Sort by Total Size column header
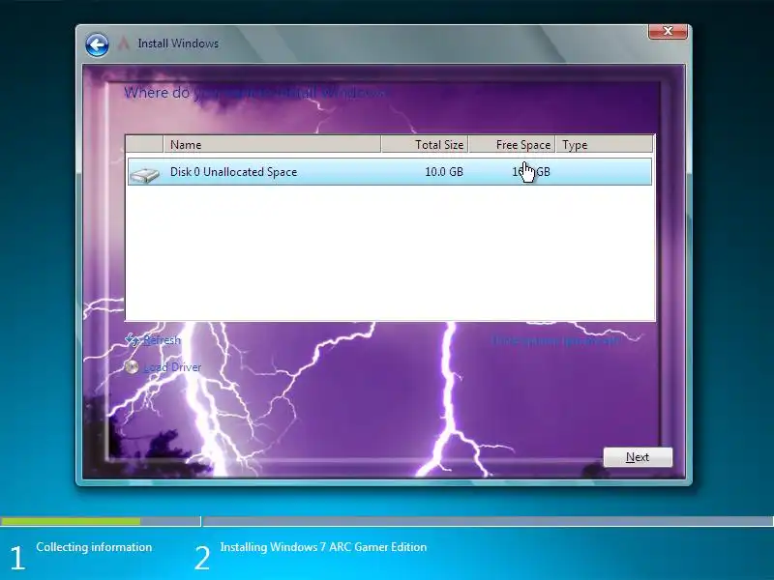The width and height of the screenshot is (774, 580). point(425,144)
